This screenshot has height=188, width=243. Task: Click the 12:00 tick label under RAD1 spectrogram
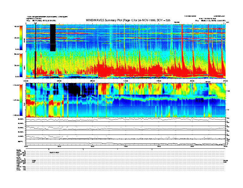point(126,81)
